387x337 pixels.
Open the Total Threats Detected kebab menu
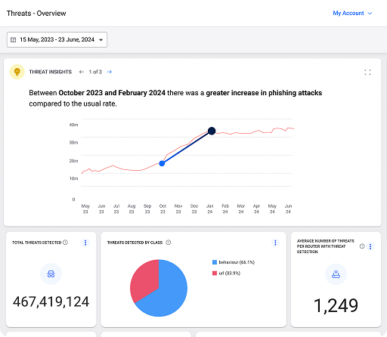click(x=85, y=243)
